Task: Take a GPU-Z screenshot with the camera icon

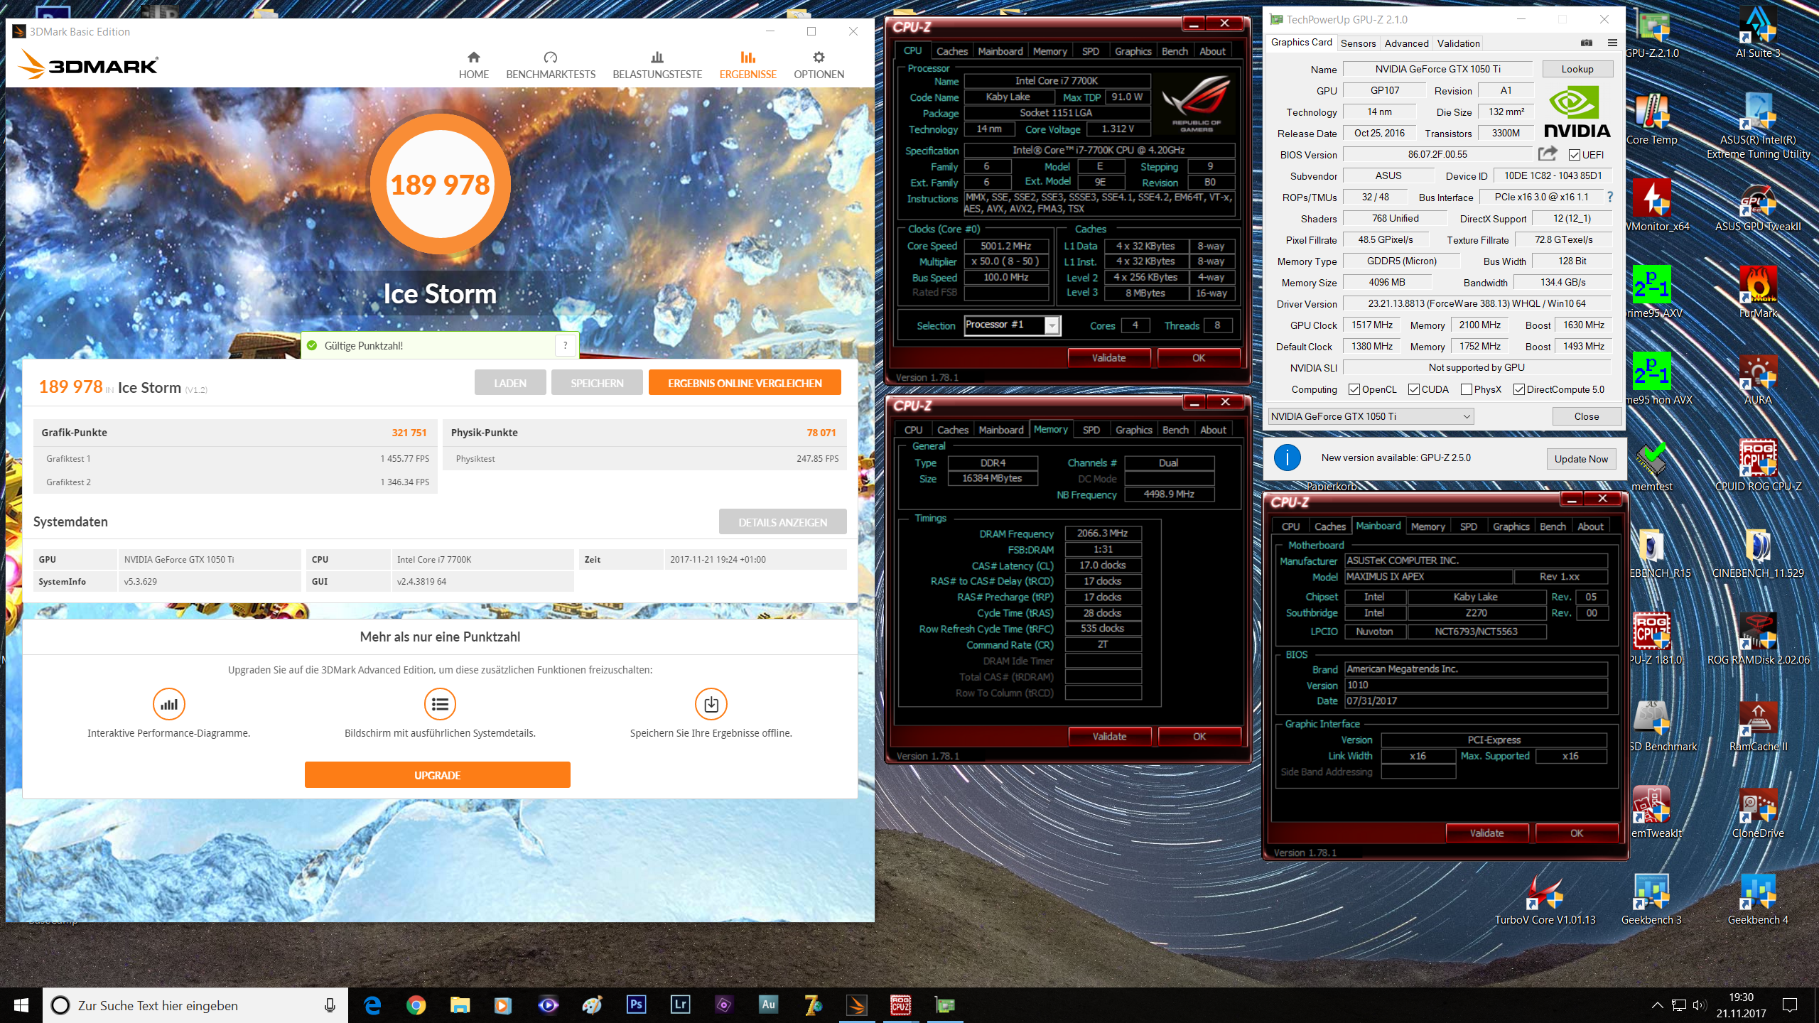Action: [1587, 43]
